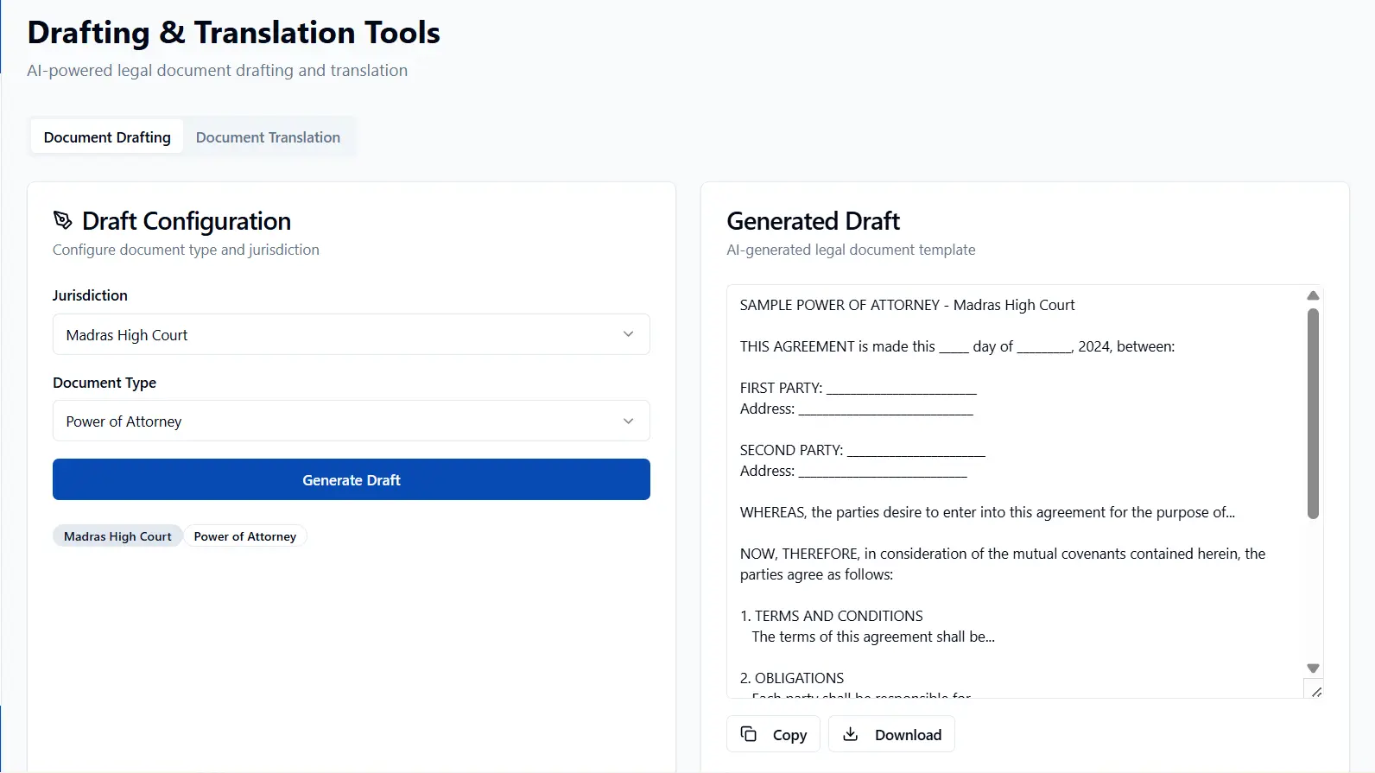Screen dimensions: 1375x773
Task: Click the resize handle of the draft textarea
Action: tap(1315, 691)
